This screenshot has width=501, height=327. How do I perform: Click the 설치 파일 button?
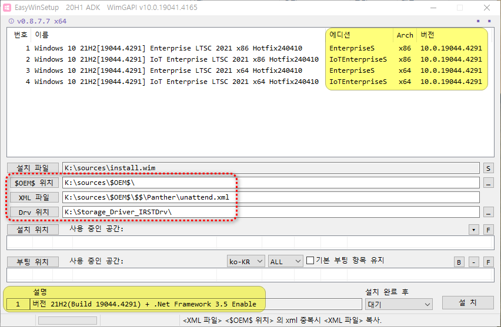[33, 168]
